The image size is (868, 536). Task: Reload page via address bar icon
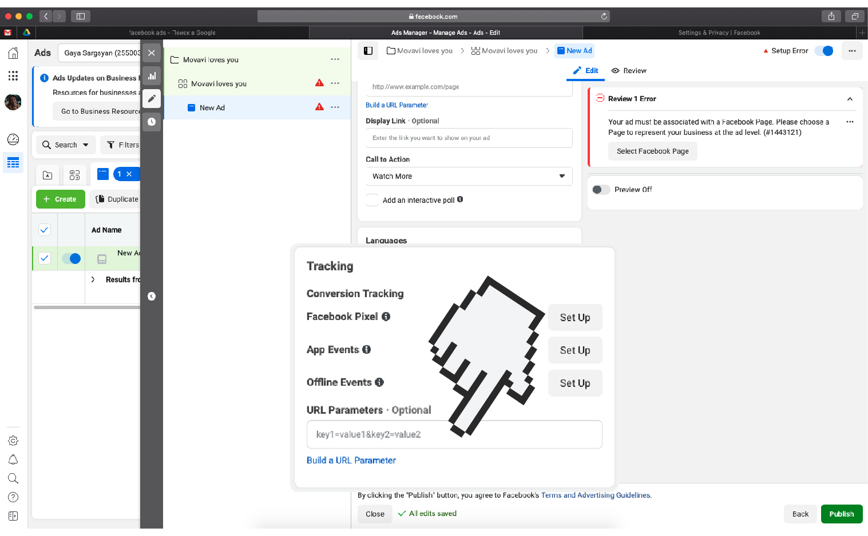click(x=604, y=17)
